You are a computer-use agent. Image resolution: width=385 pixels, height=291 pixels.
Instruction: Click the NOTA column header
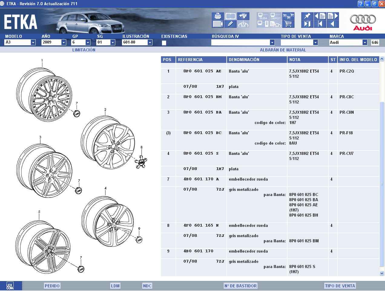click(308, 60)
